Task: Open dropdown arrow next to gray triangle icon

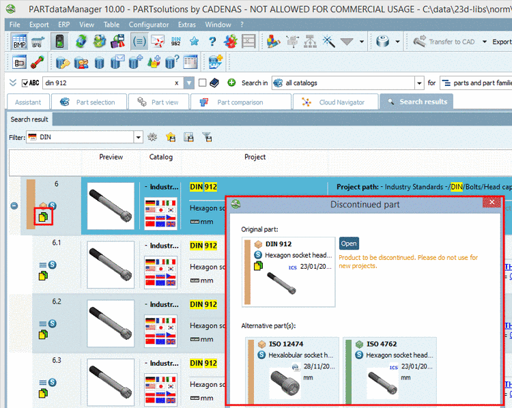Action: [x=361, y=42]
